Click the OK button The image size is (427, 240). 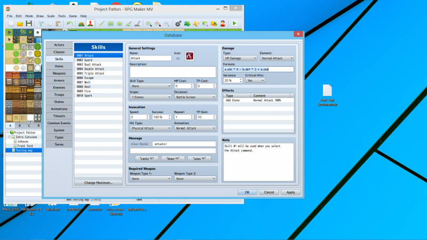tap(247, 192)
